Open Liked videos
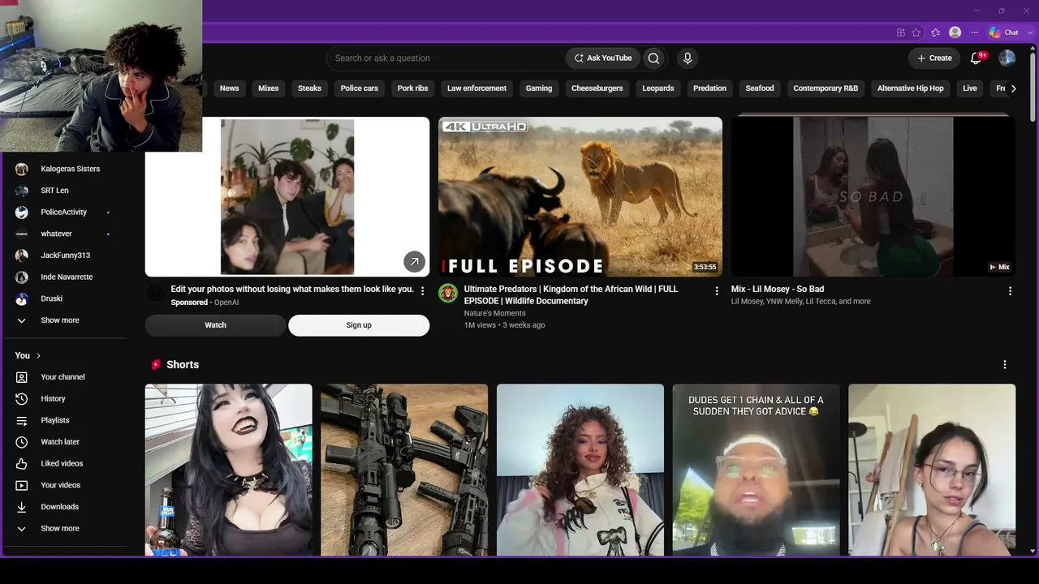The width and height of the screenshot is (1039, 584). (63, 464)
